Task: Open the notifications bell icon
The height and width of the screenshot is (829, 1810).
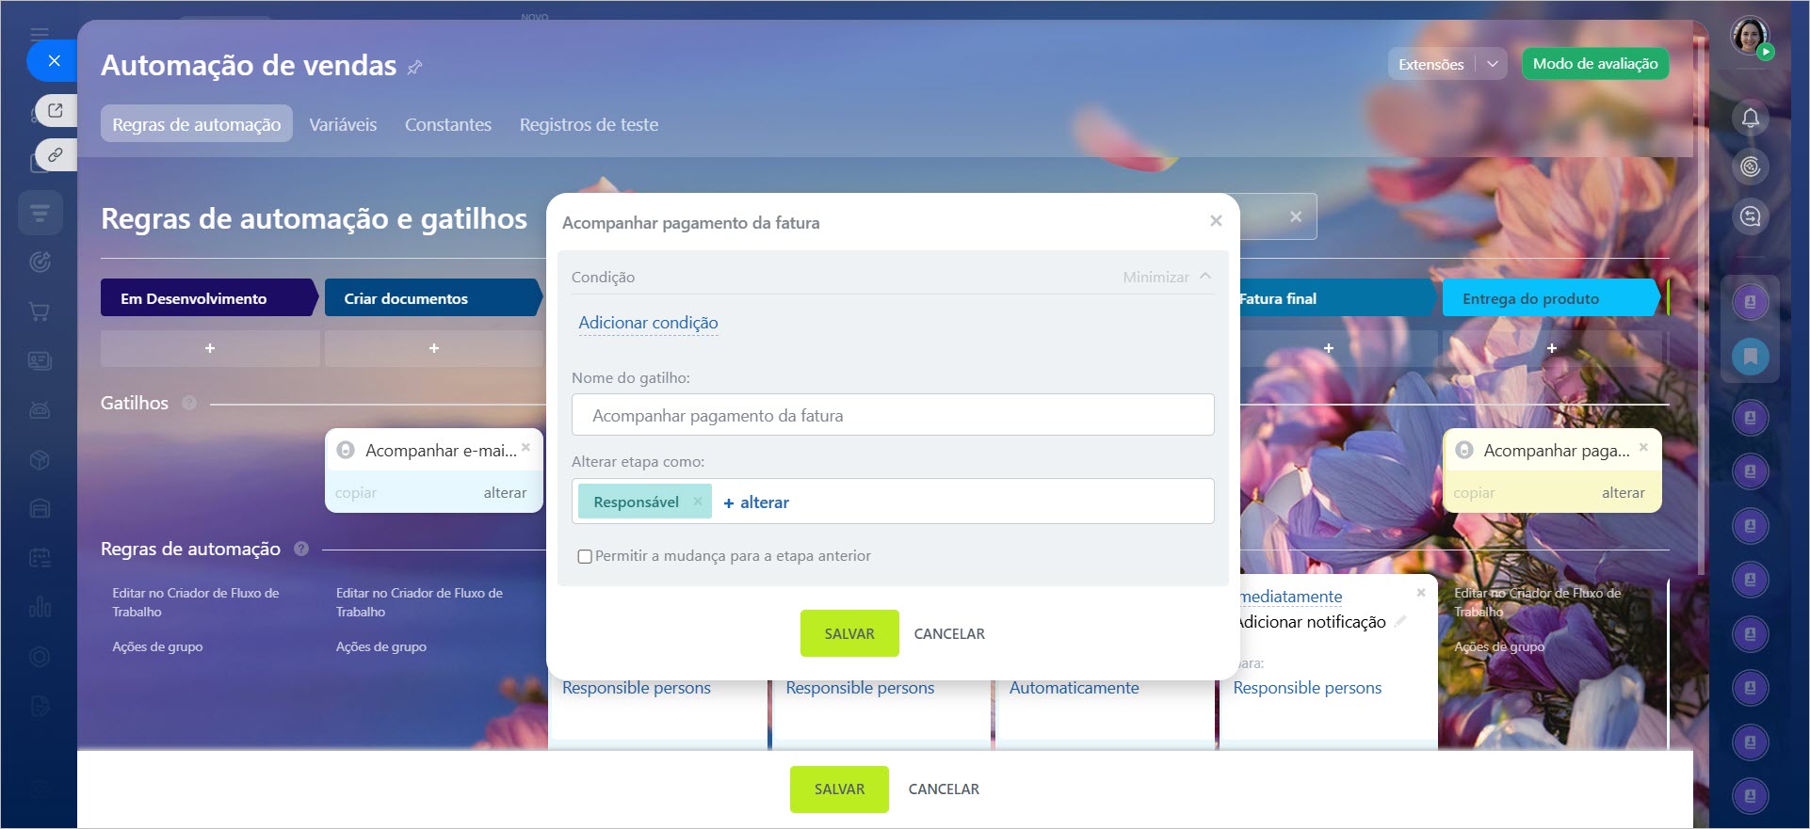Action: (x=1750, y=119)
